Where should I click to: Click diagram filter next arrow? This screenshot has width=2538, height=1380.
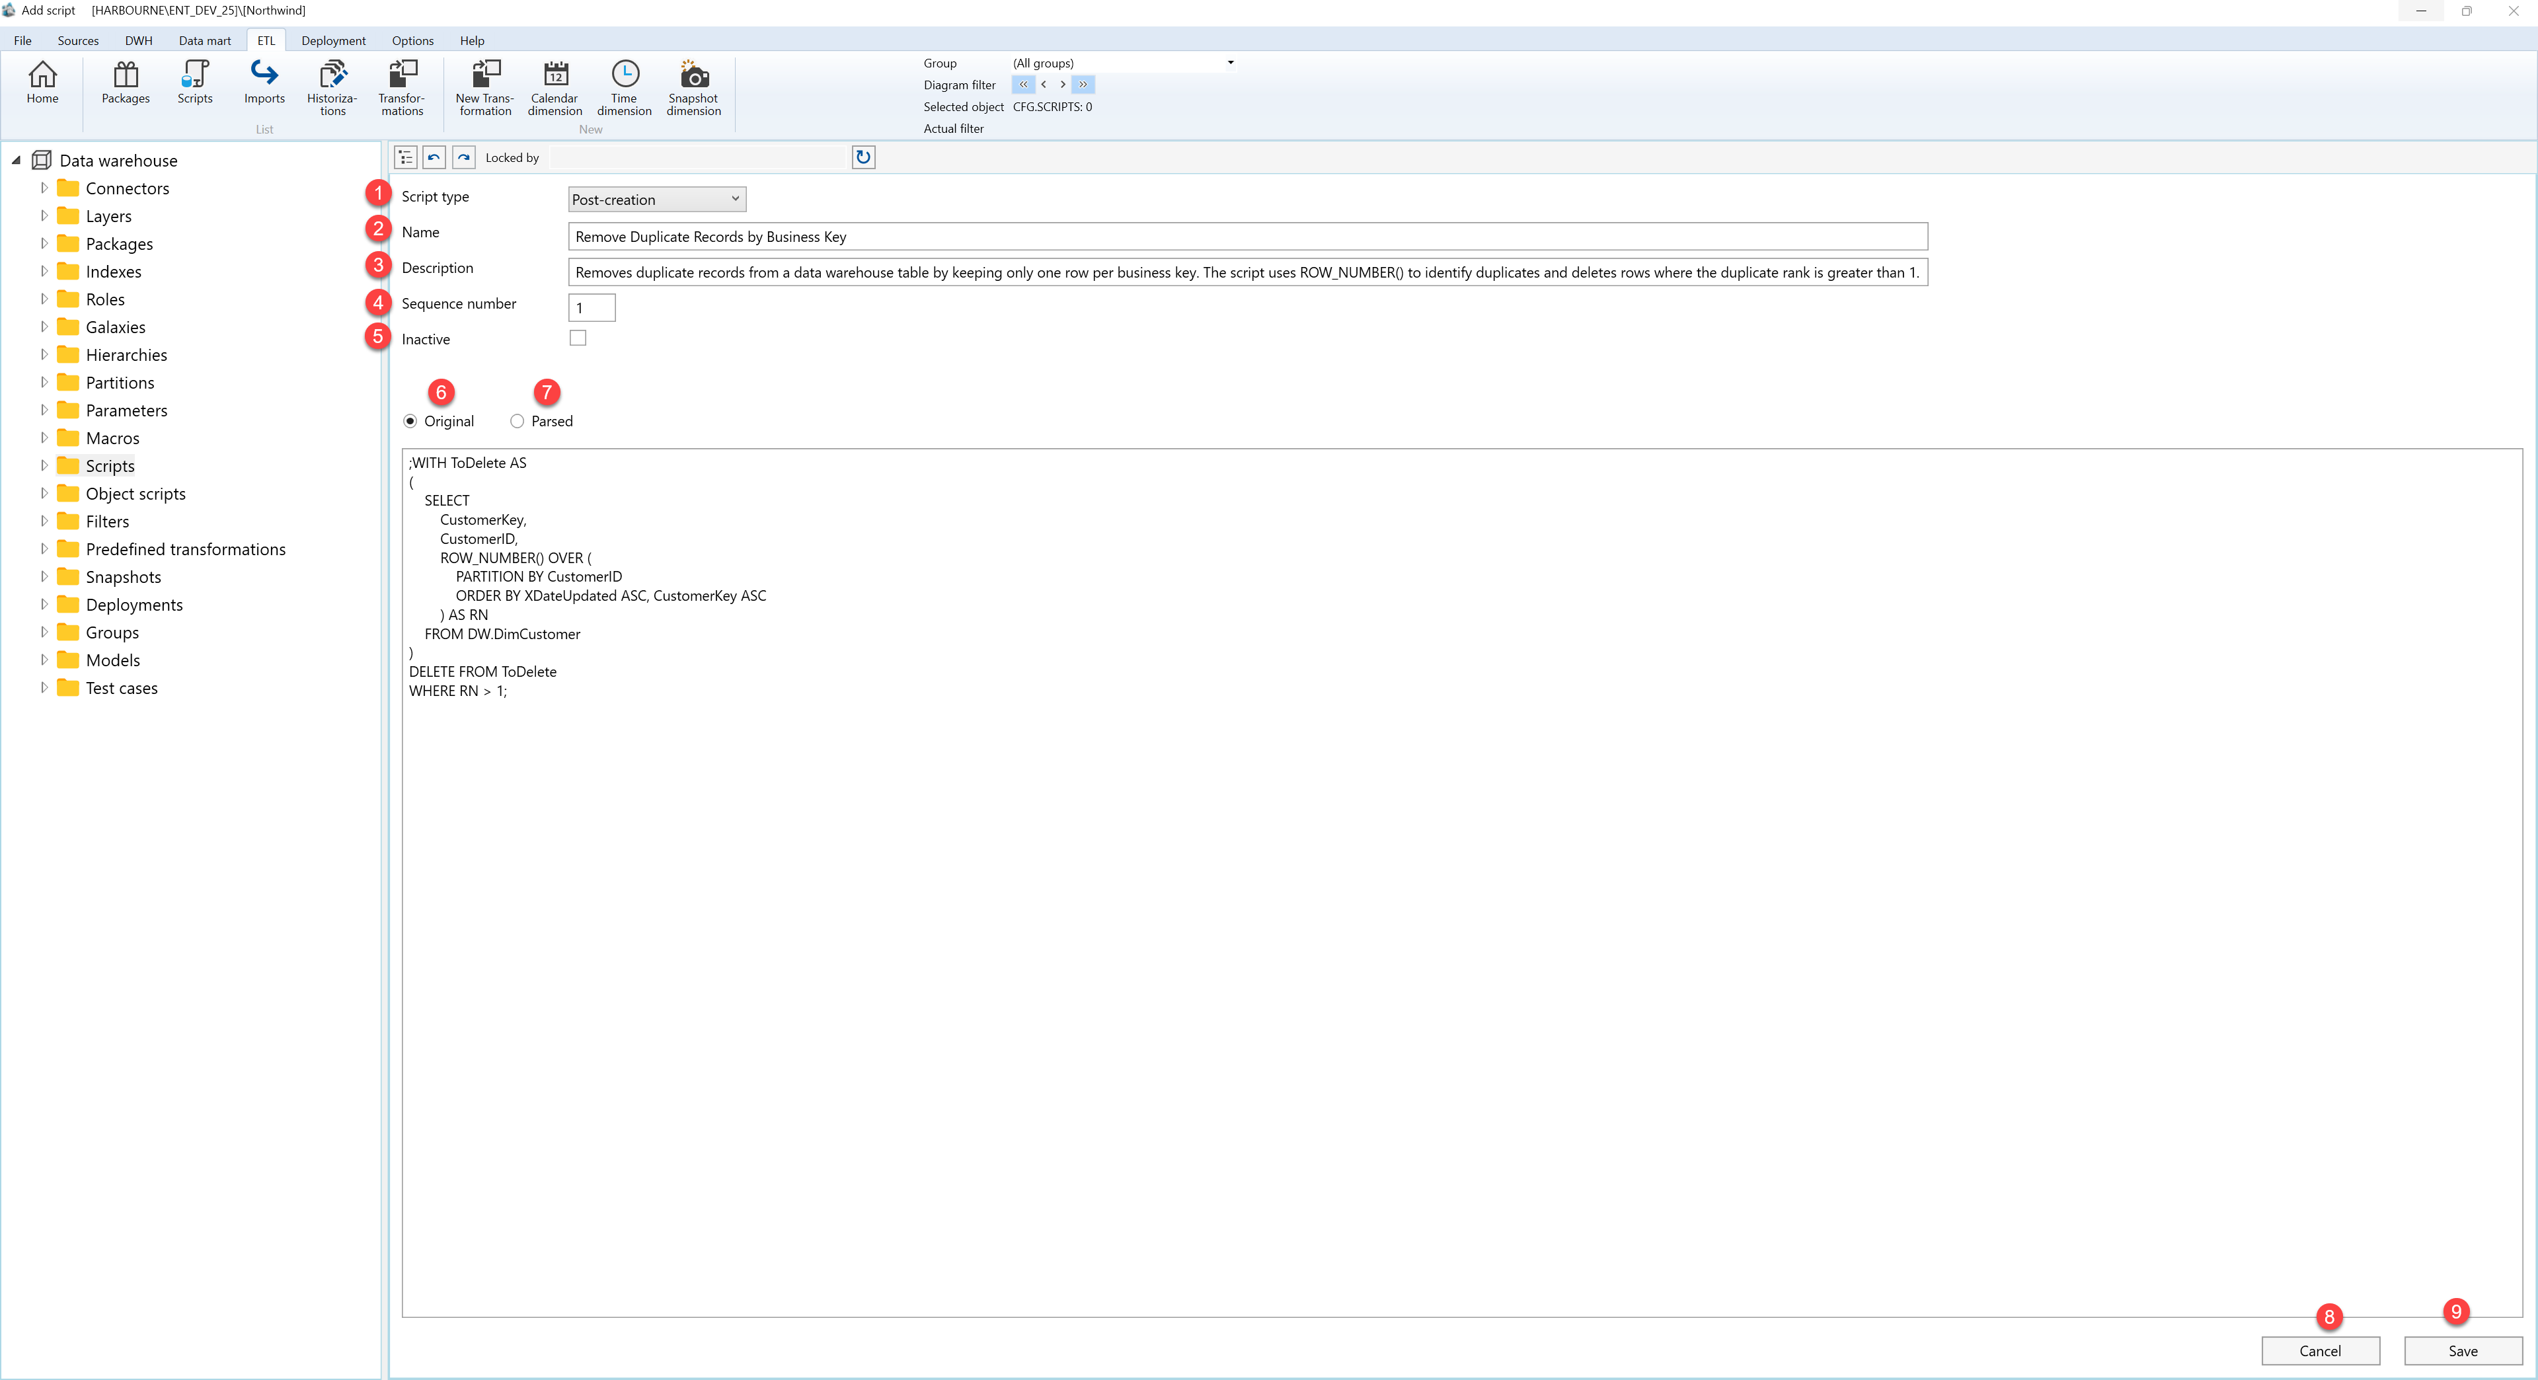(1062, 85)
